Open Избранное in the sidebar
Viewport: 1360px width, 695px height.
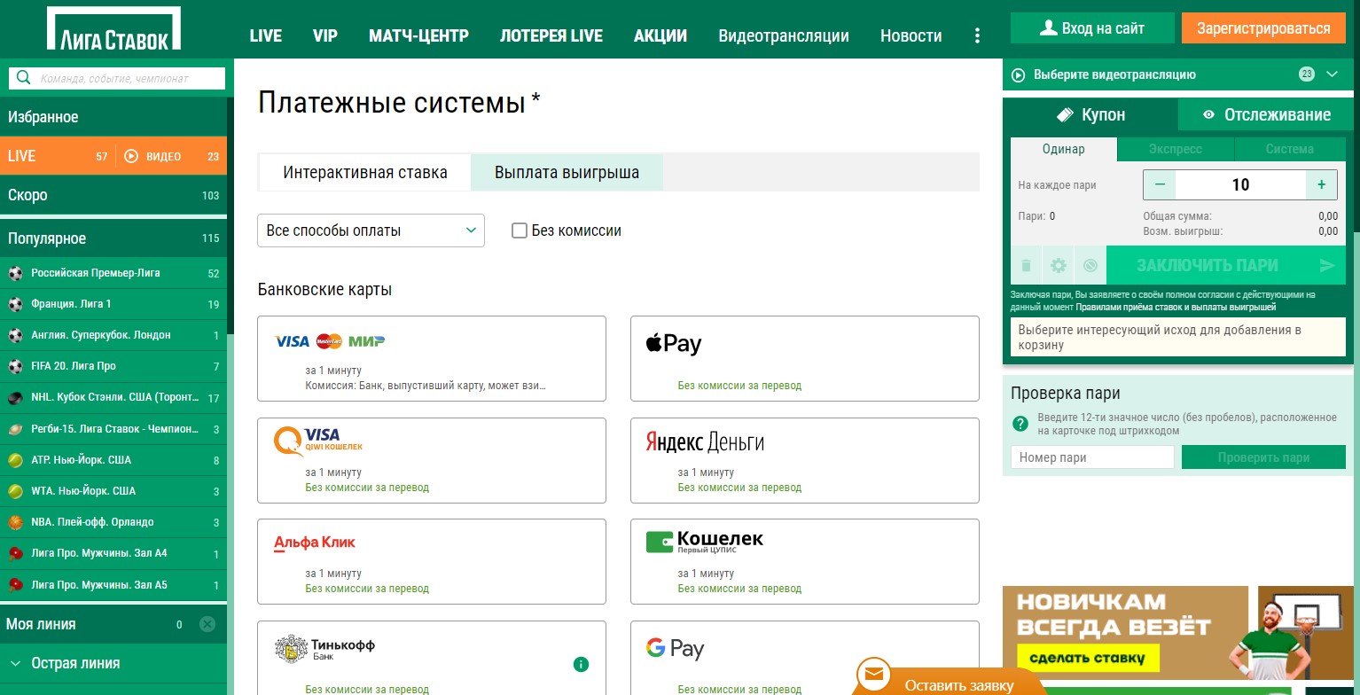point(113,117)
